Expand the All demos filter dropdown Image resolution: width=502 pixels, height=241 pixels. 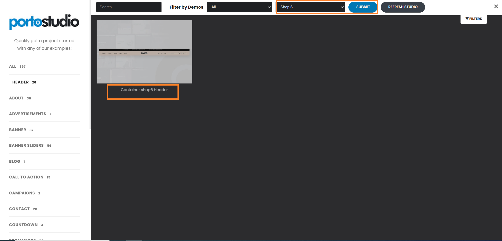[239, 7]
